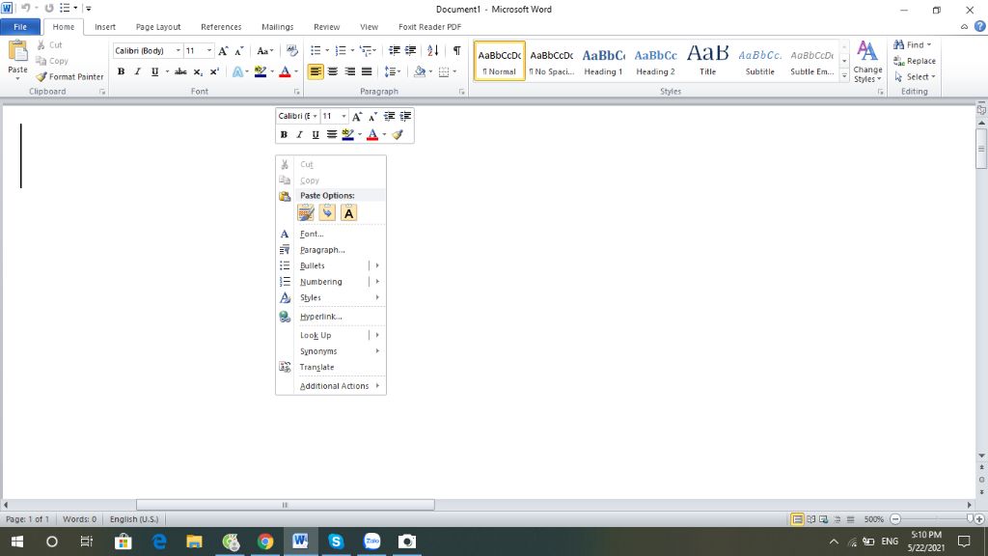The image size is (988, 556).
Task: Click the ribbon Shrink Font icon
Action: (239, 50)
